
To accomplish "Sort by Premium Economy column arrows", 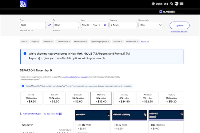I will (145, 115).
